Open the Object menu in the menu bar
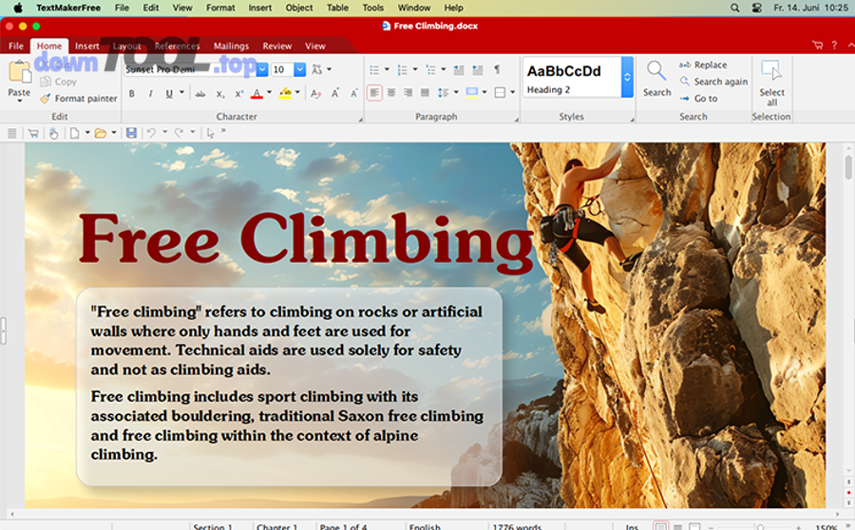Screen dimensions: 855x530 299,8
